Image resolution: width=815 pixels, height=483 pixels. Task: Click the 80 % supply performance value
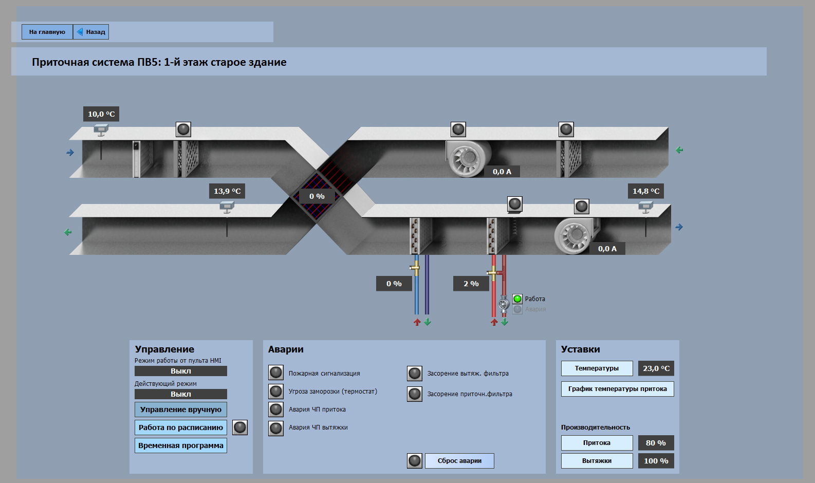point(656,443)
